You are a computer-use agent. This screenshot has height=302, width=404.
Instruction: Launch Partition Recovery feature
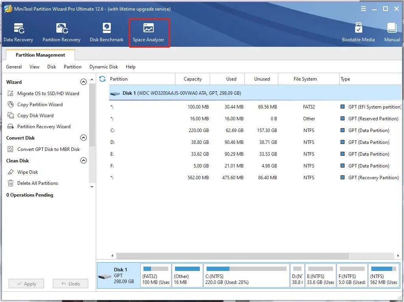pyautogui.click(x=61, y=32)
